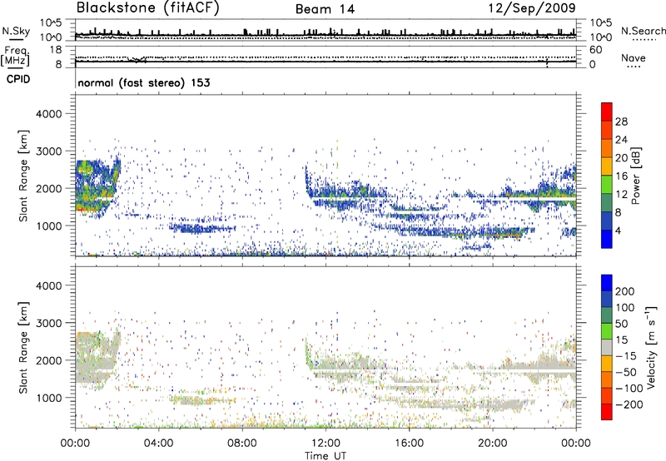Screen dimensions: 666x461
Task: Pick the yellow-orange Power colorbar segment above 16
Action: click(x=607, y=166)
